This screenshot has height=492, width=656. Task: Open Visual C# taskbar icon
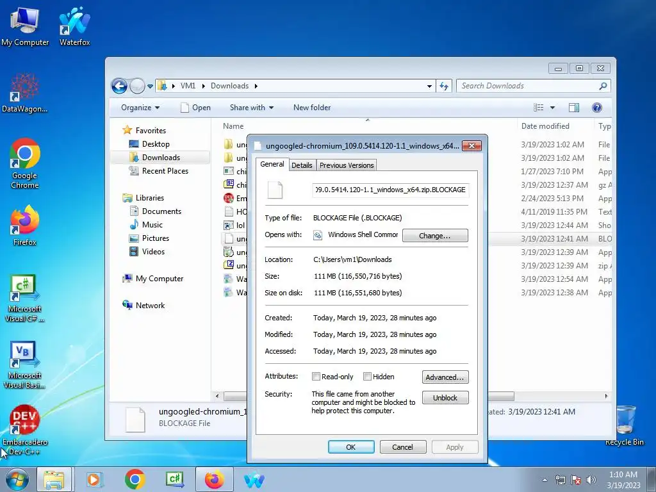(174, 480)
